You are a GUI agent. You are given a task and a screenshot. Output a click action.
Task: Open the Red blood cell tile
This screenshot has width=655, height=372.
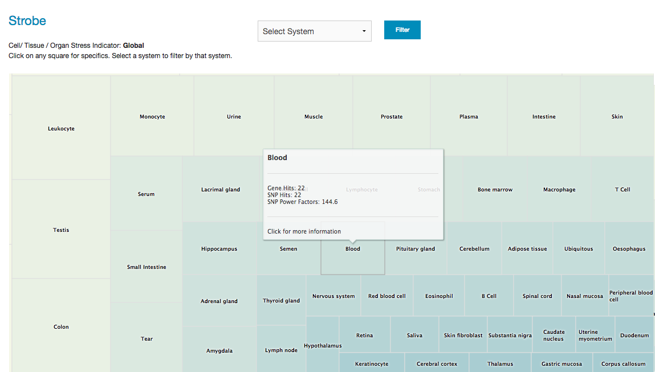(x=387, y=296)
